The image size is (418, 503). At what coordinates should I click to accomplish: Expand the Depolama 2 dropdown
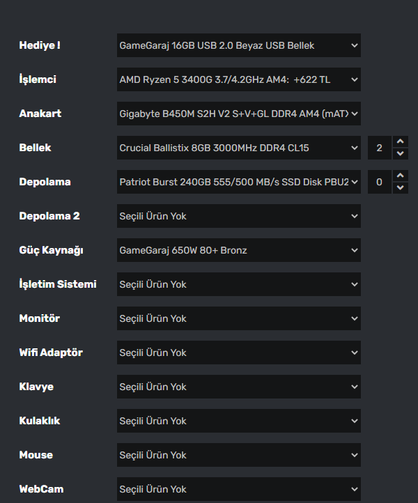(238, 216)
